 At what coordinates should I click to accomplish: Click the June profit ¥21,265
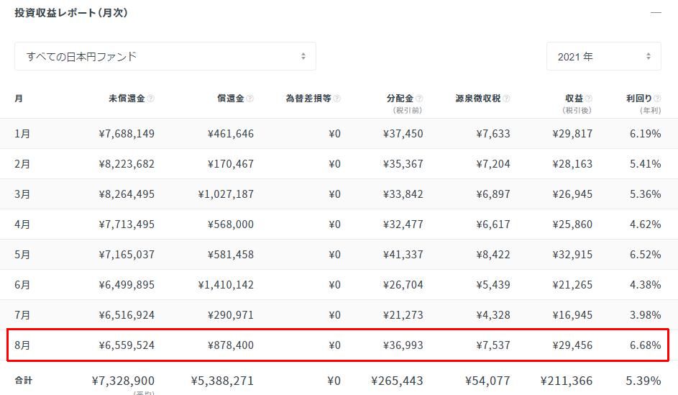pyautogui.click(x=572, y=285)
